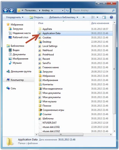Open Загрузки in the Favorites sidebar
Image resolution: width=119 pixels, height=150 pixels.
pyautogui.click(x=18, y=29)
